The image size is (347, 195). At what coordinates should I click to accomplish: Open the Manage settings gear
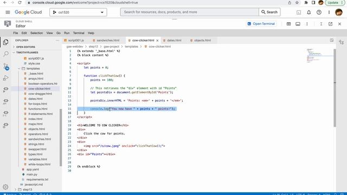click(5, 187)
